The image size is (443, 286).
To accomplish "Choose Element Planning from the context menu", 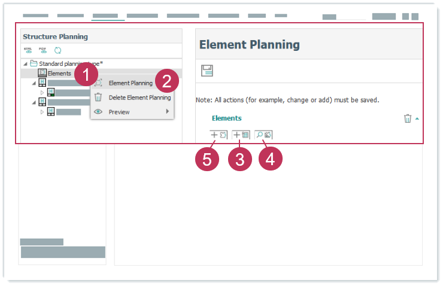I will [x=131, y=83].
